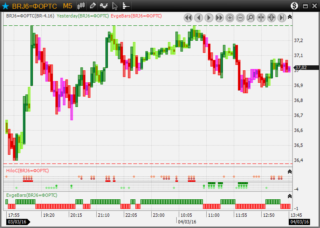Open the indicators tool in title bar
The height and width of the screenshot is (228, 320).
coord(103,6)
